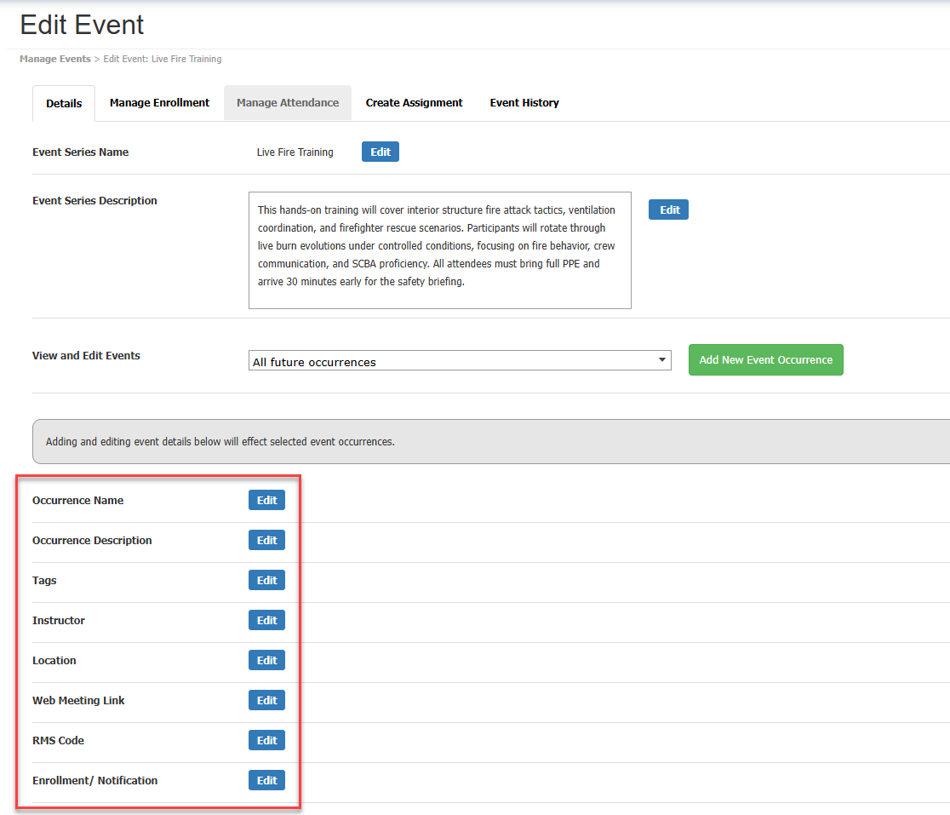Viewport: 950px width, 815px height.
Task: Edit the Event Series Description
Action: coord(669,209)
